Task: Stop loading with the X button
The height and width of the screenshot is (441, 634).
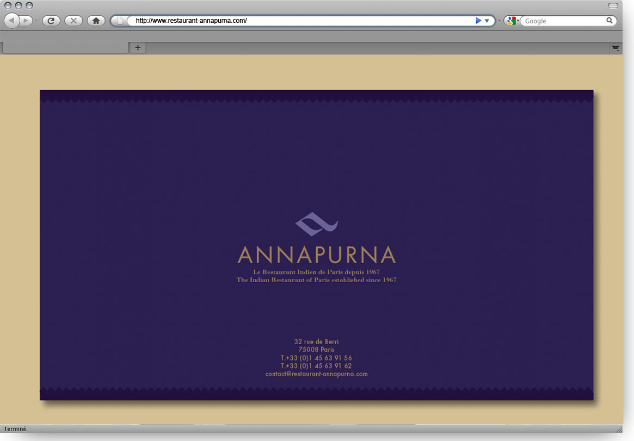Action: pos(73,21)
